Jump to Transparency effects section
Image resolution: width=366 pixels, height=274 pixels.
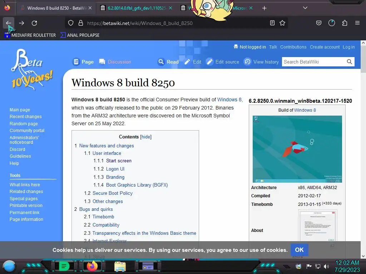[x=144, y=233]
